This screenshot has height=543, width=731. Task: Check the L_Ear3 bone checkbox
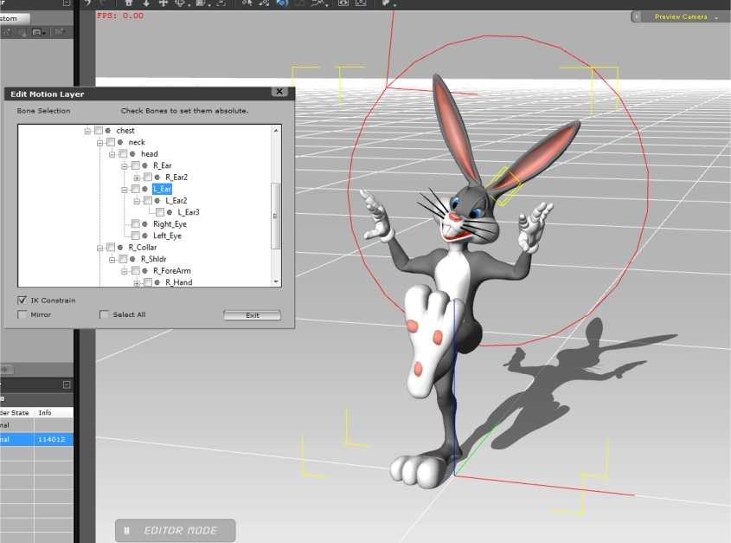tap(160, 212)
